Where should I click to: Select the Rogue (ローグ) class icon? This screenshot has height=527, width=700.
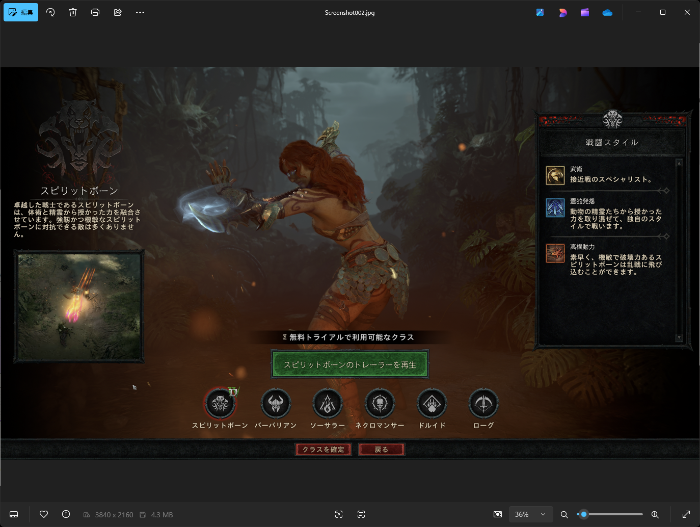[483, 403]
